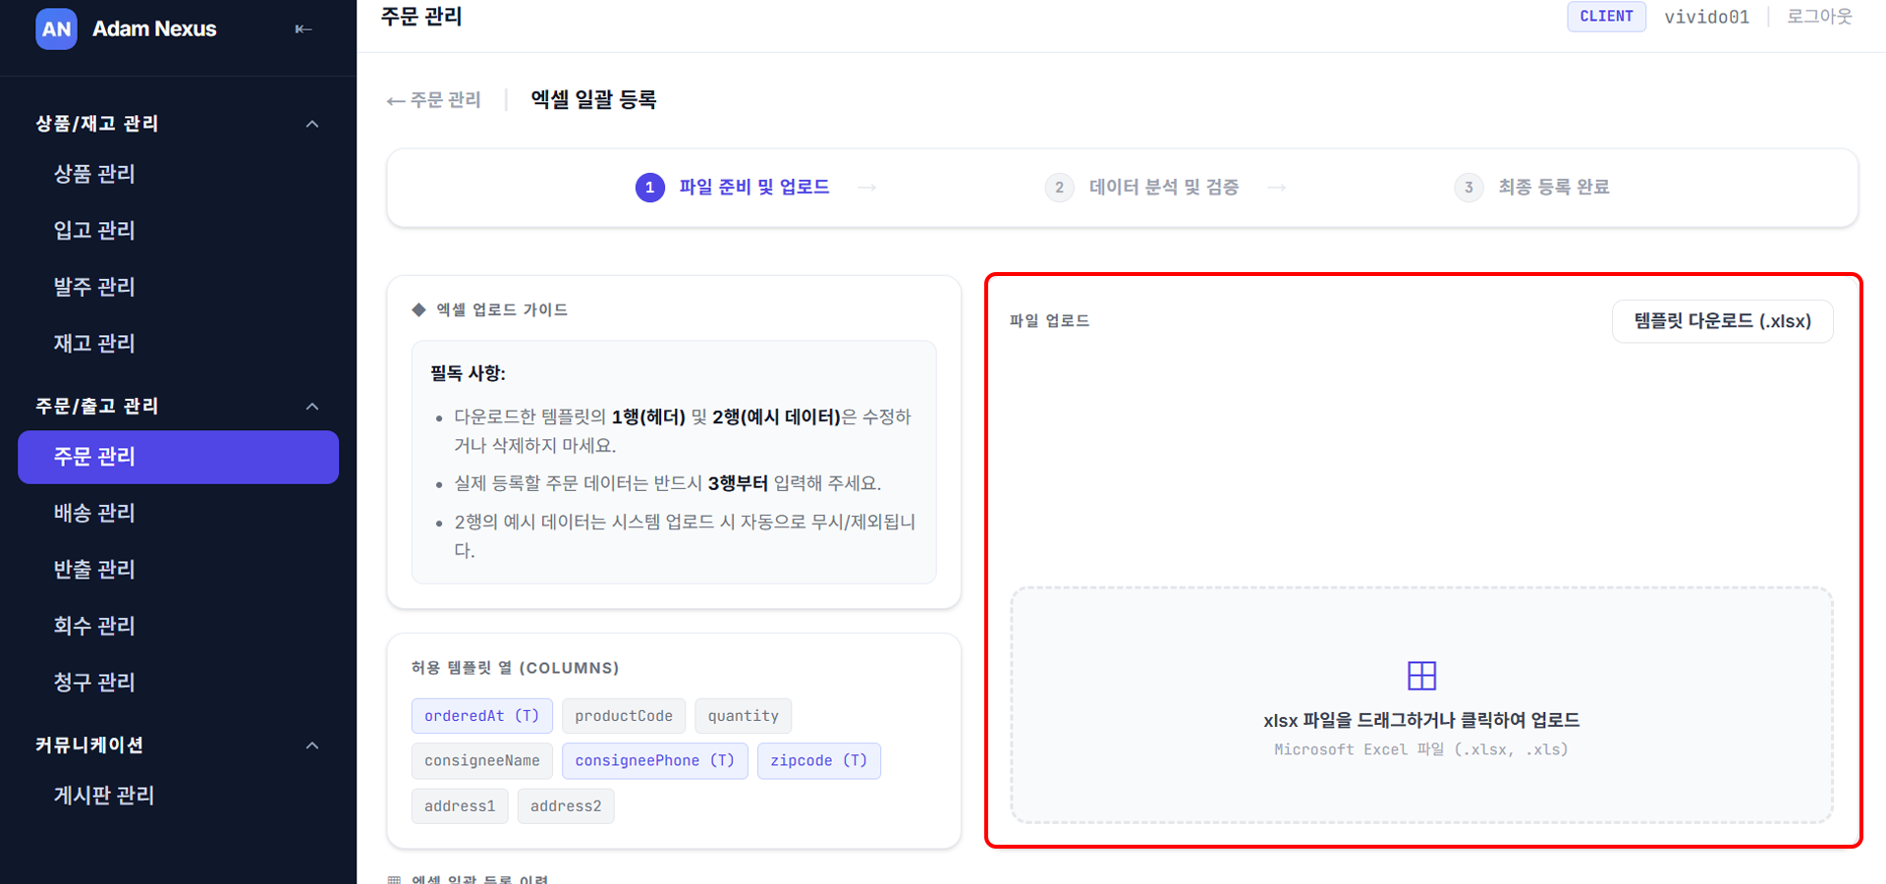Open 입고 관리 menu
The width and height of the screenshot is (1886, 884).
tap(178, 230)
